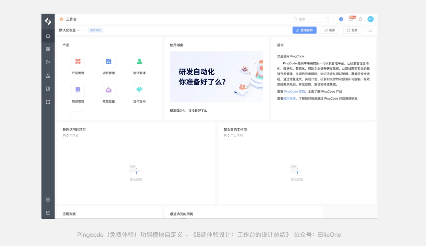
Task: Enter full screen with the 全屏 button
Action: pyautogui.click(x=352, y=30)
